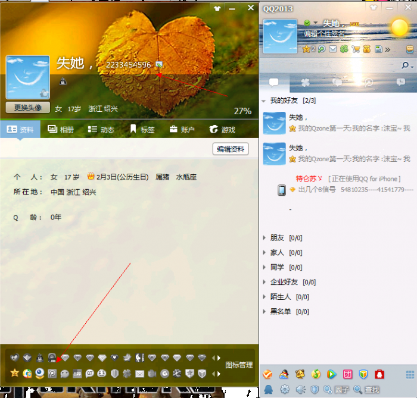Click 编辑个性签名 to edit signature

coord(325,34)
